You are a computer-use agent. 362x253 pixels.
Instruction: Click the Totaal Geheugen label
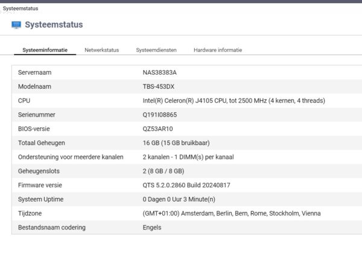click(42, 143)
